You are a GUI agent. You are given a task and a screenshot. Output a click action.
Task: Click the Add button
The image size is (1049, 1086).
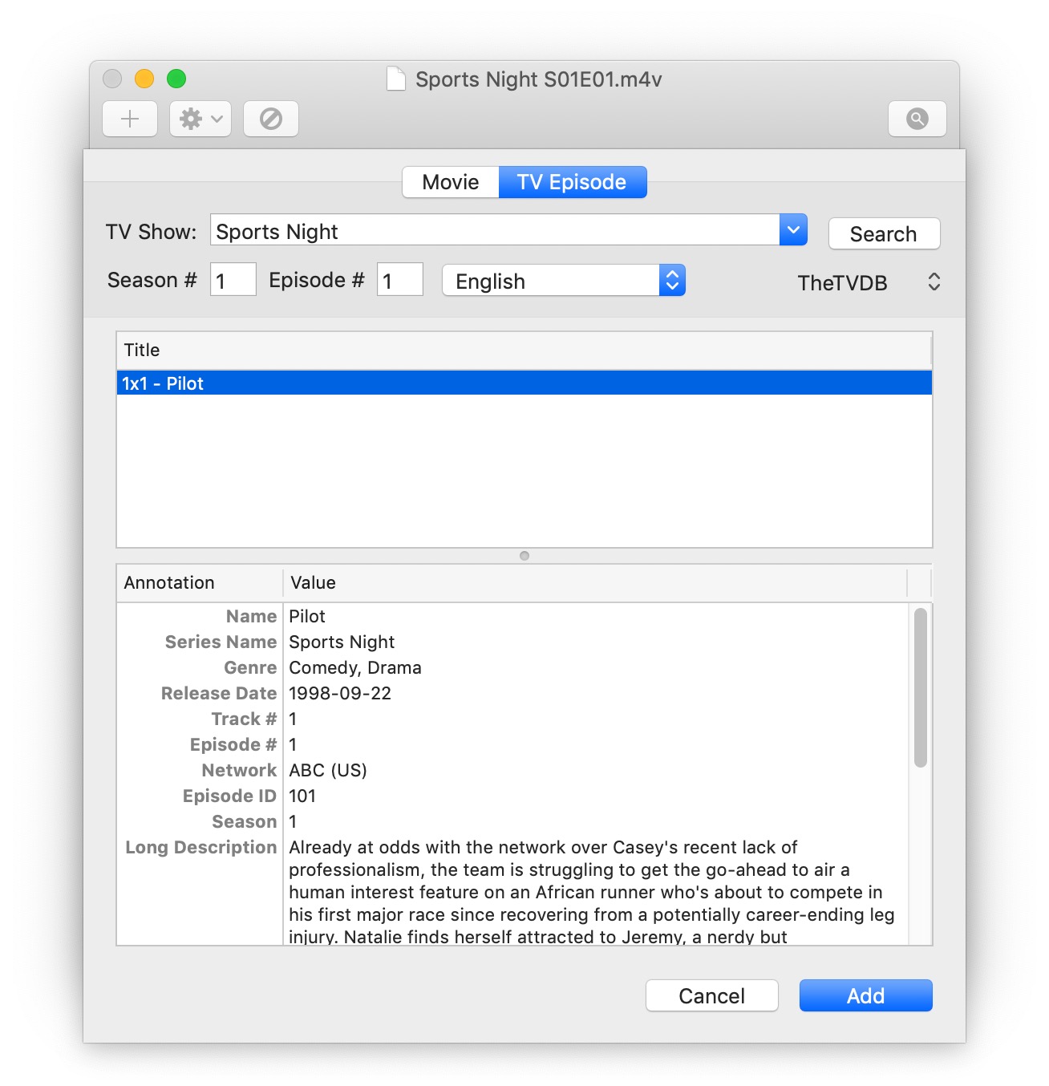866,995
